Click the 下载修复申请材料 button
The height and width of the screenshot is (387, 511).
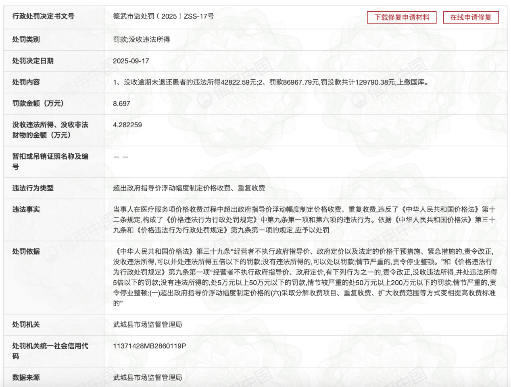402,17
